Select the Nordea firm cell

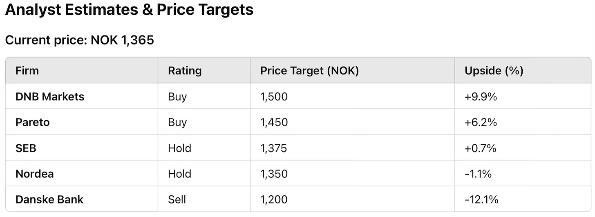pos(34,174)
